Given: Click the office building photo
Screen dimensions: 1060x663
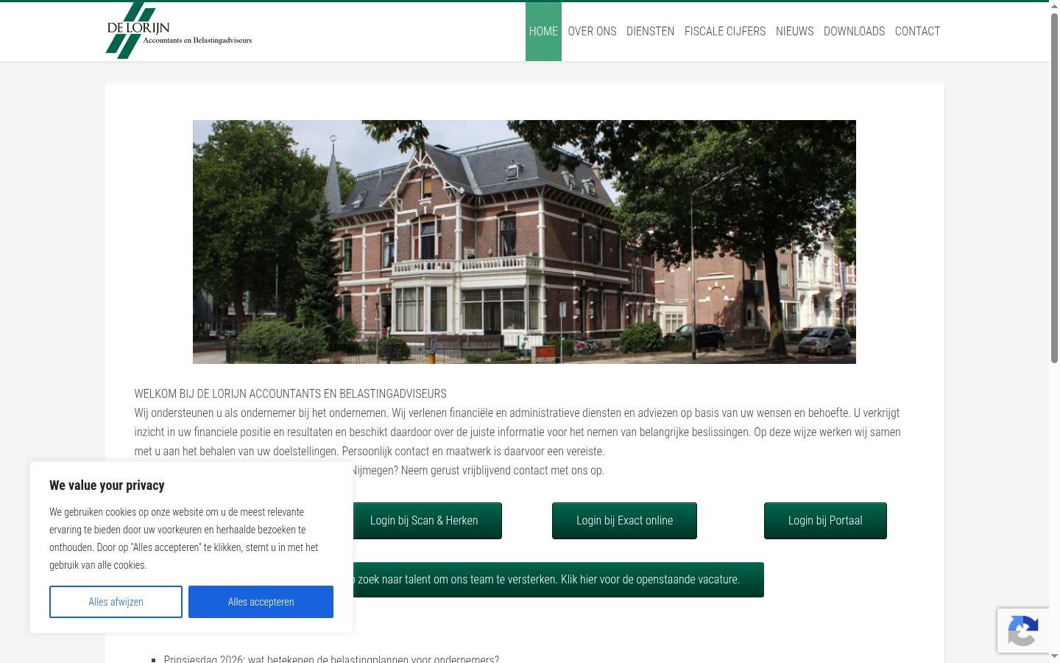Looking at the screenshot, I should pyautogui.click(x=524, y=242).
